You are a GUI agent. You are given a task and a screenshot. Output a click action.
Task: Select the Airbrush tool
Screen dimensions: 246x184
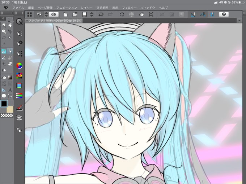point(10,58)
